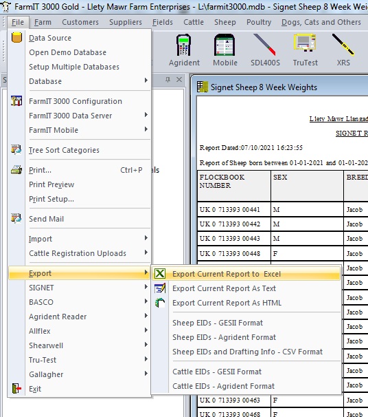Click FLOCKBOOK NUMBER column header
Screen dimensions: 368x417
click(x=234, y=186)
